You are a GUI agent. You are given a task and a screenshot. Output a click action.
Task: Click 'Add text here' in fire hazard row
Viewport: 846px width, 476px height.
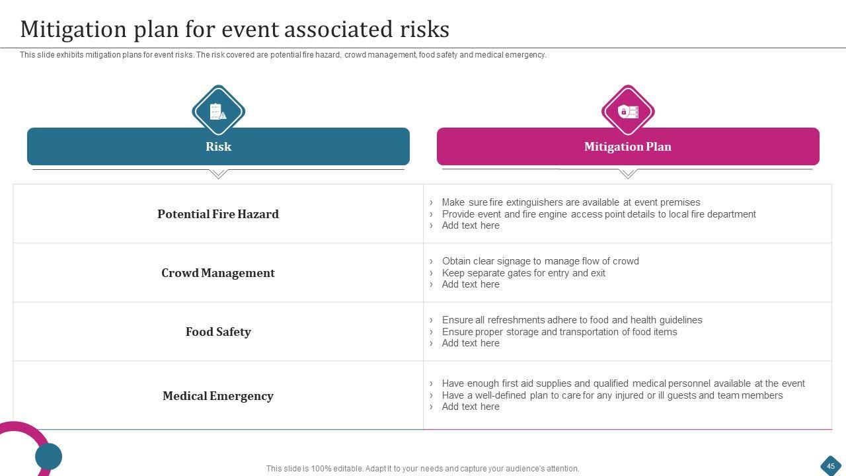point(471,225)
